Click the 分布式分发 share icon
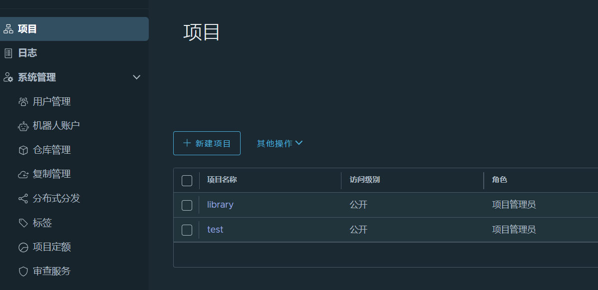 point(23,199)
